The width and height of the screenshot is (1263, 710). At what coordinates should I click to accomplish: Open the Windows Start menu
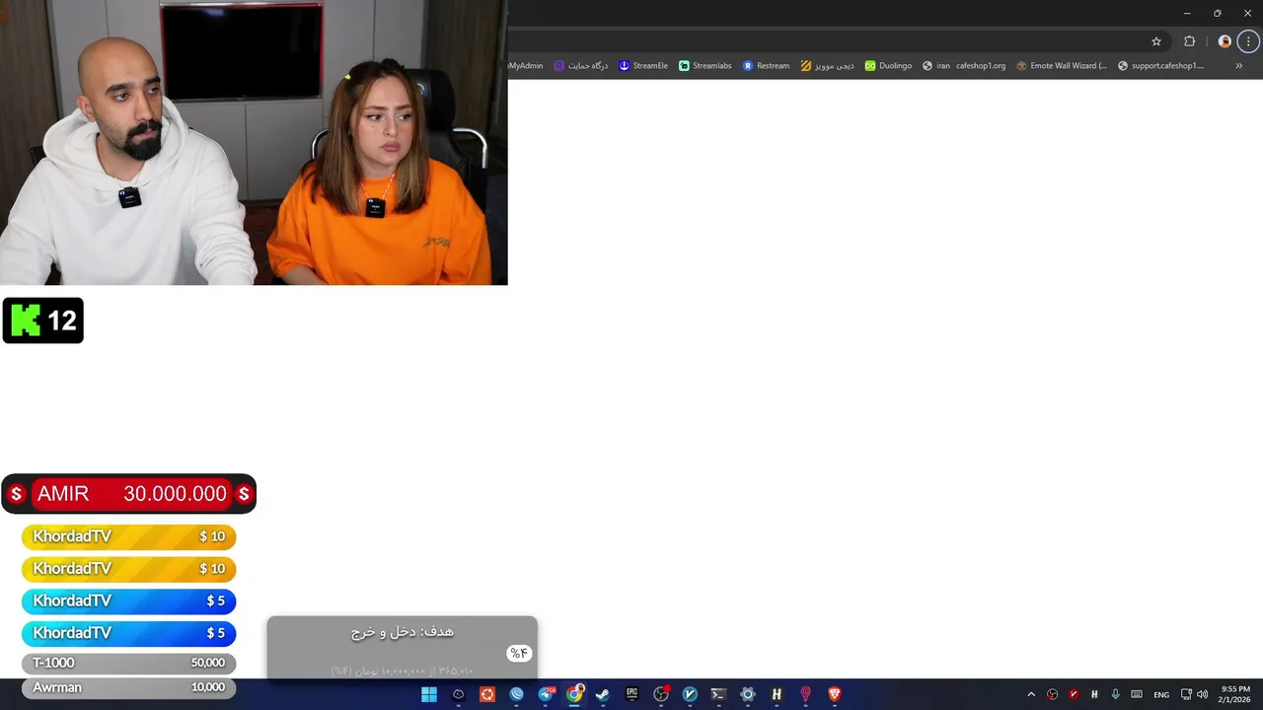(x=429, y=694)
